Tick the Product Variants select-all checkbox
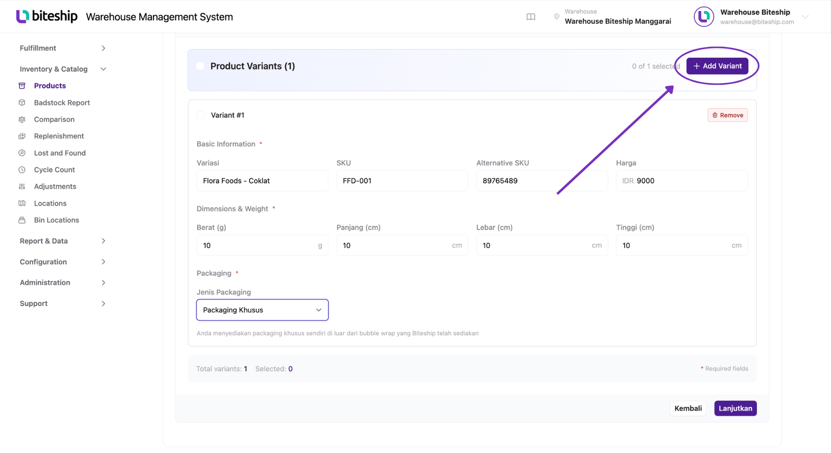The image size is (831, 453). pyautogui.click(x=200, y=66)
